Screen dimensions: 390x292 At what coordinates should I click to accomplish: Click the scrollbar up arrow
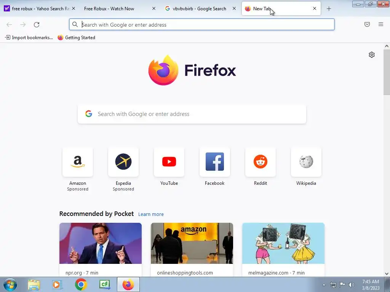pyautogui.click(x=387, y=46)
